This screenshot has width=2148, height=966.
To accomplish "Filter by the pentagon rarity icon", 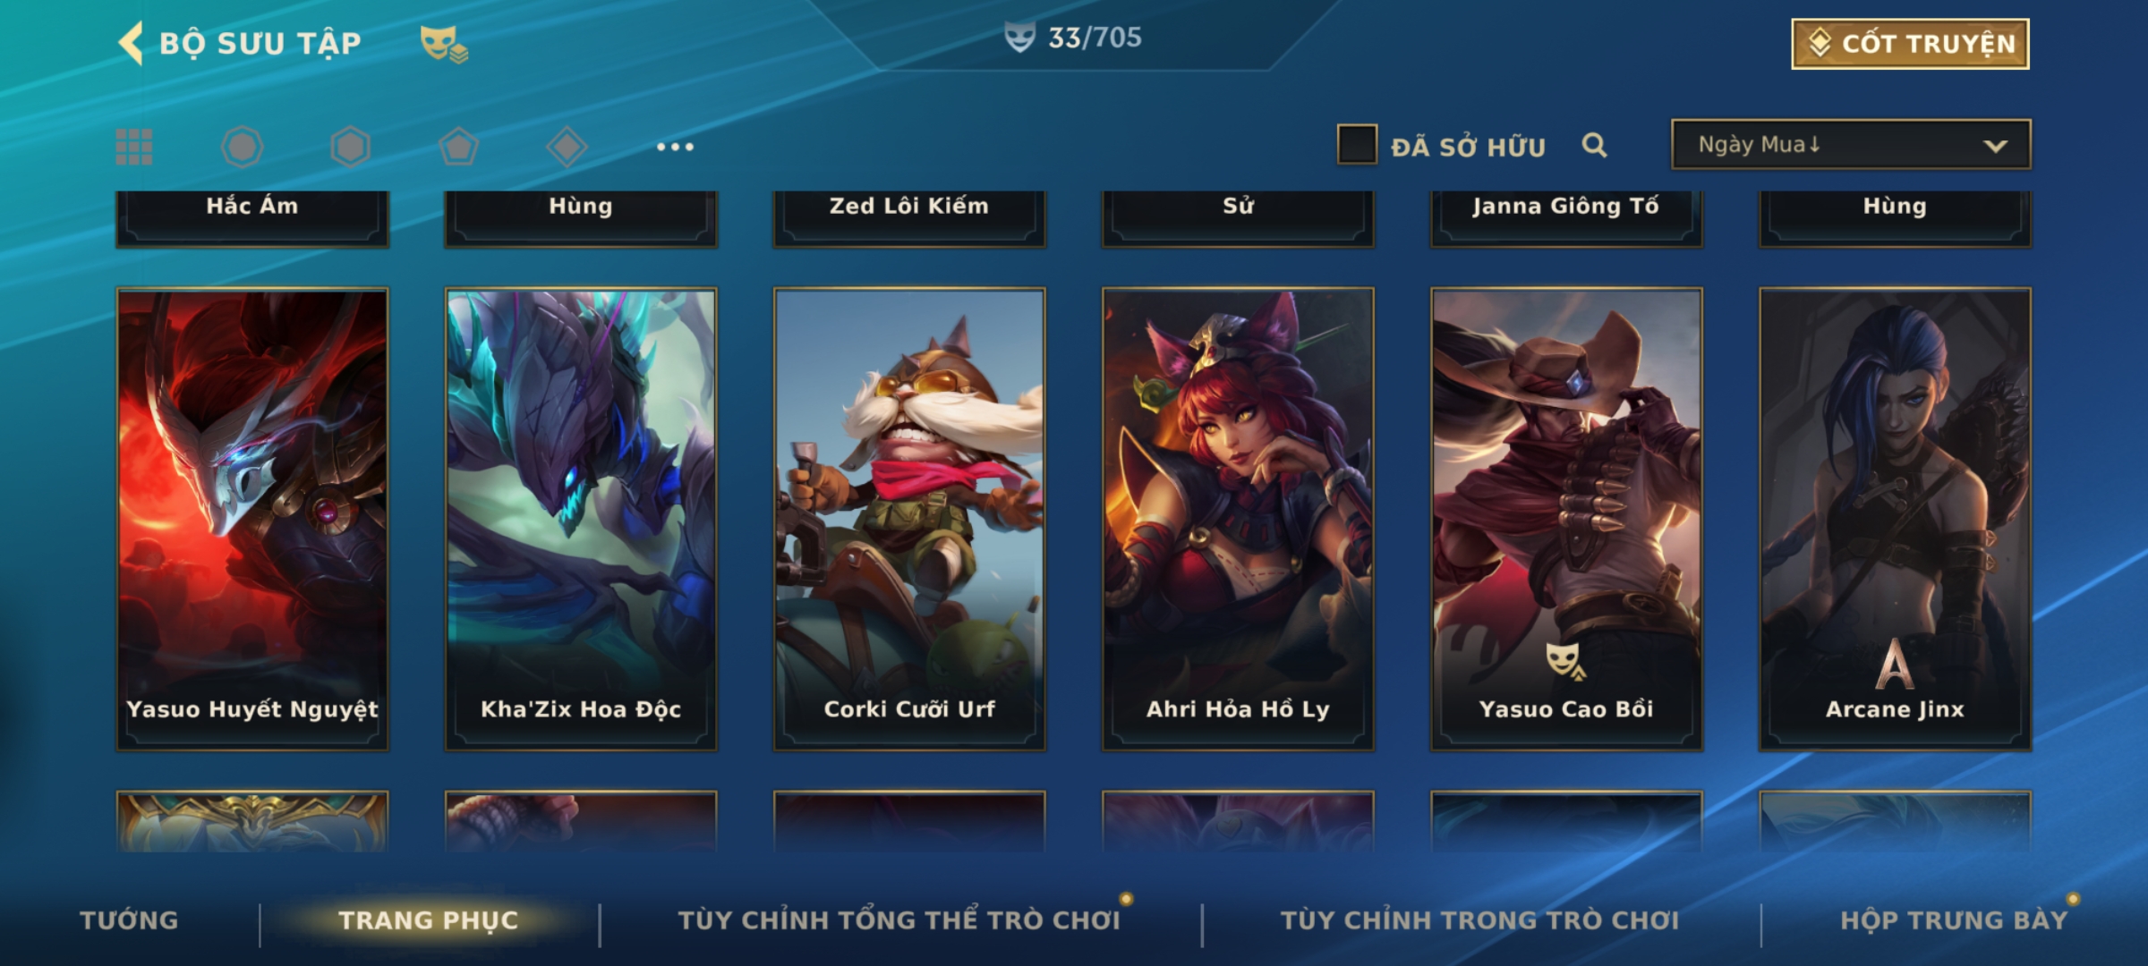I will 458,147.
